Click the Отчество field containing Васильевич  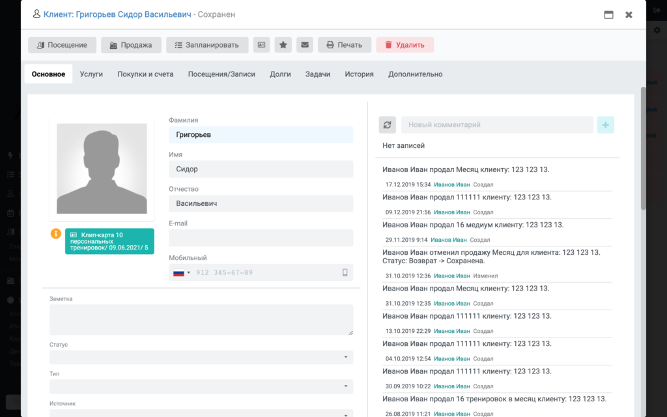coord(261,203)
